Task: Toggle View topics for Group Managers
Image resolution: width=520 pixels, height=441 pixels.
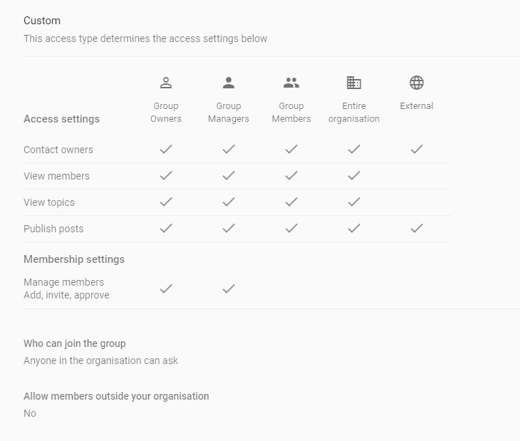Action: 229,202
